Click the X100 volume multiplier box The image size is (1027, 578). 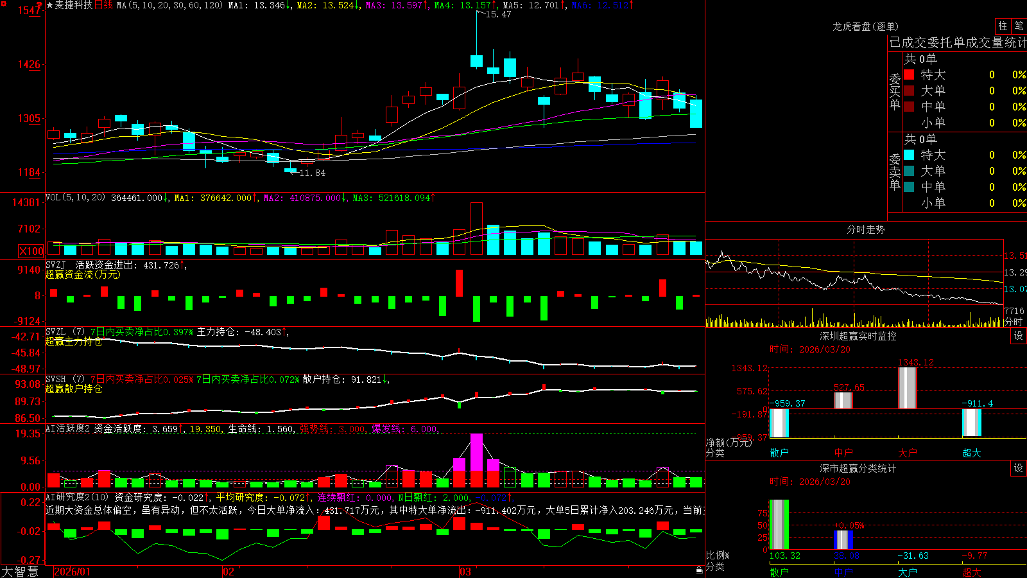pos(31,251)
